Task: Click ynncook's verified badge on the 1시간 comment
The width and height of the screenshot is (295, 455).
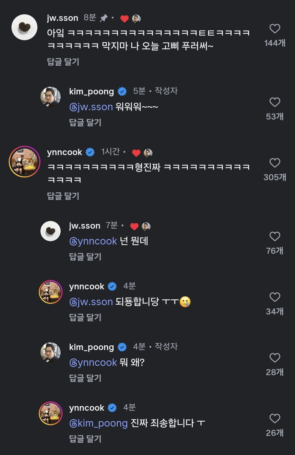Action: [90, 152]
